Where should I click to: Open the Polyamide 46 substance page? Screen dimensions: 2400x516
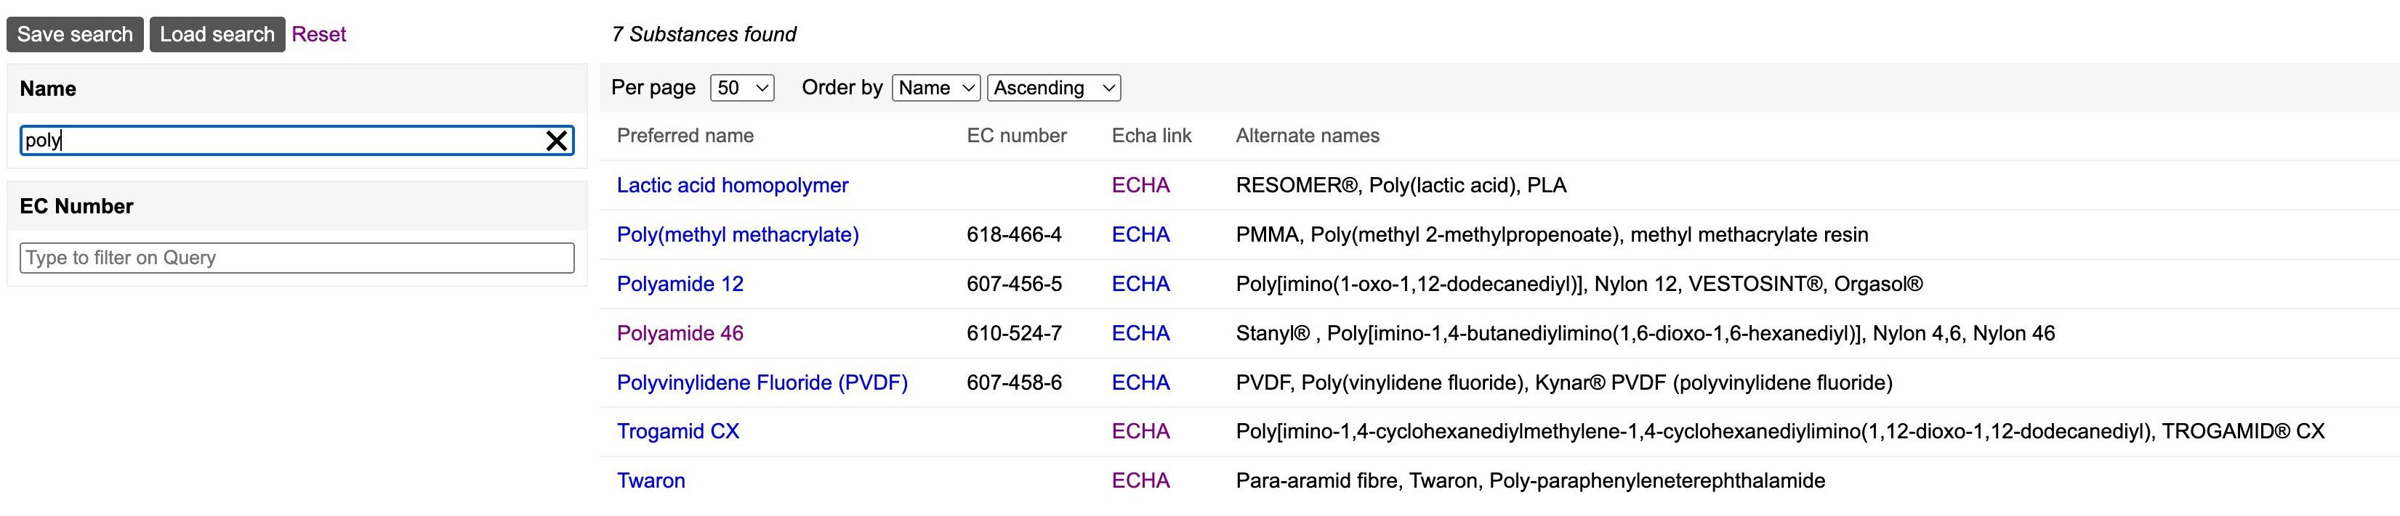pyautogui.click(x=680, y=333)
